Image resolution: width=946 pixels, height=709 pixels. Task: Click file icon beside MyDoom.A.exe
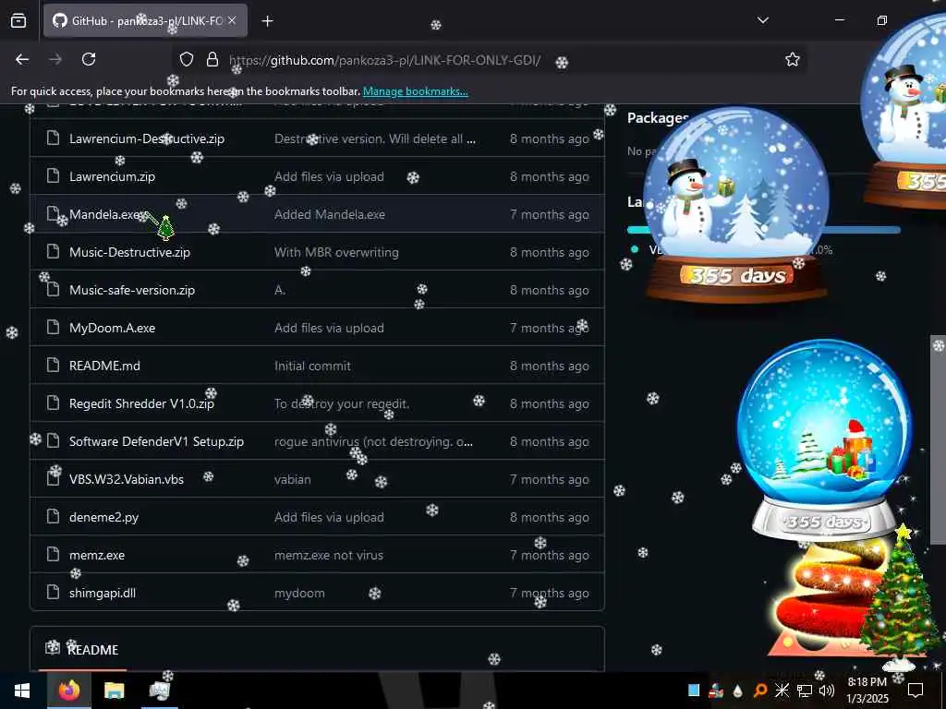[x=53, y=328]
